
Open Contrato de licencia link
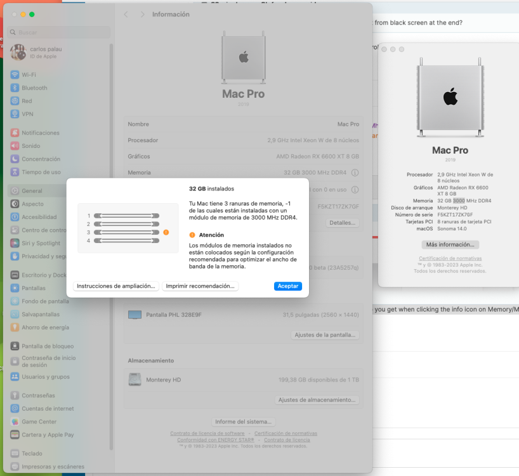[287, 440]
